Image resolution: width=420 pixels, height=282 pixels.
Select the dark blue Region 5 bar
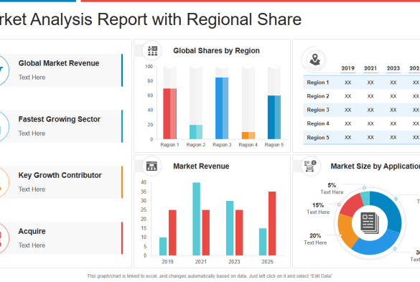tap(274, 117)
